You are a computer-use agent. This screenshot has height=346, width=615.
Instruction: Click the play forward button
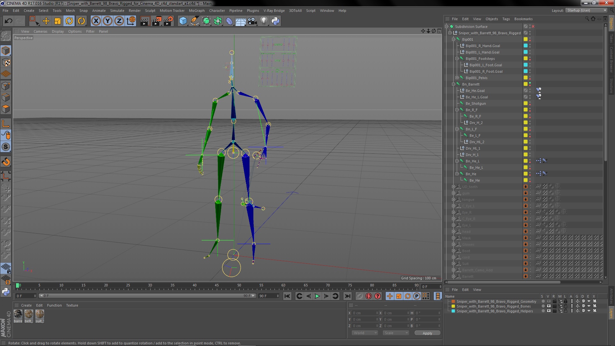pos(317,296)
